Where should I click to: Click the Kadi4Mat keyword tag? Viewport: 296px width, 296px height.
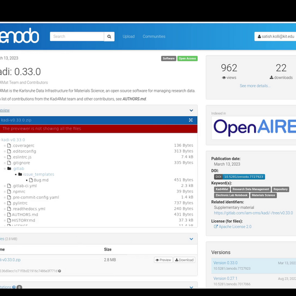(x=222, y=189)
